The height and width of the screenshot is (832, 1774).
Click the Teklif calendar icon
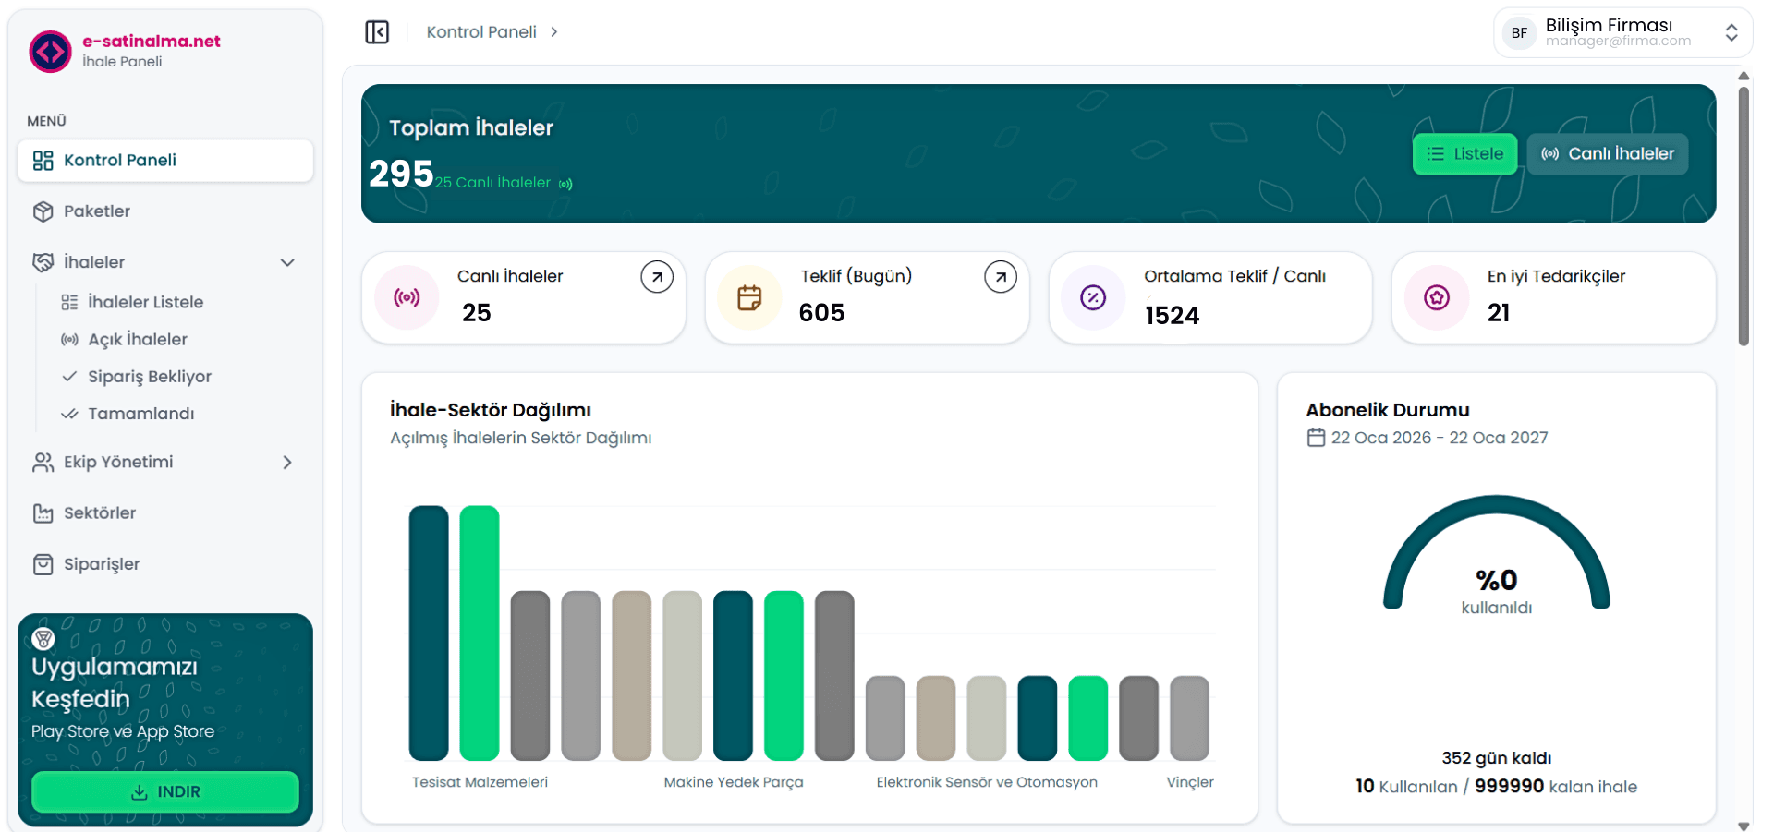pyautogui.click(x=749, y=297)
